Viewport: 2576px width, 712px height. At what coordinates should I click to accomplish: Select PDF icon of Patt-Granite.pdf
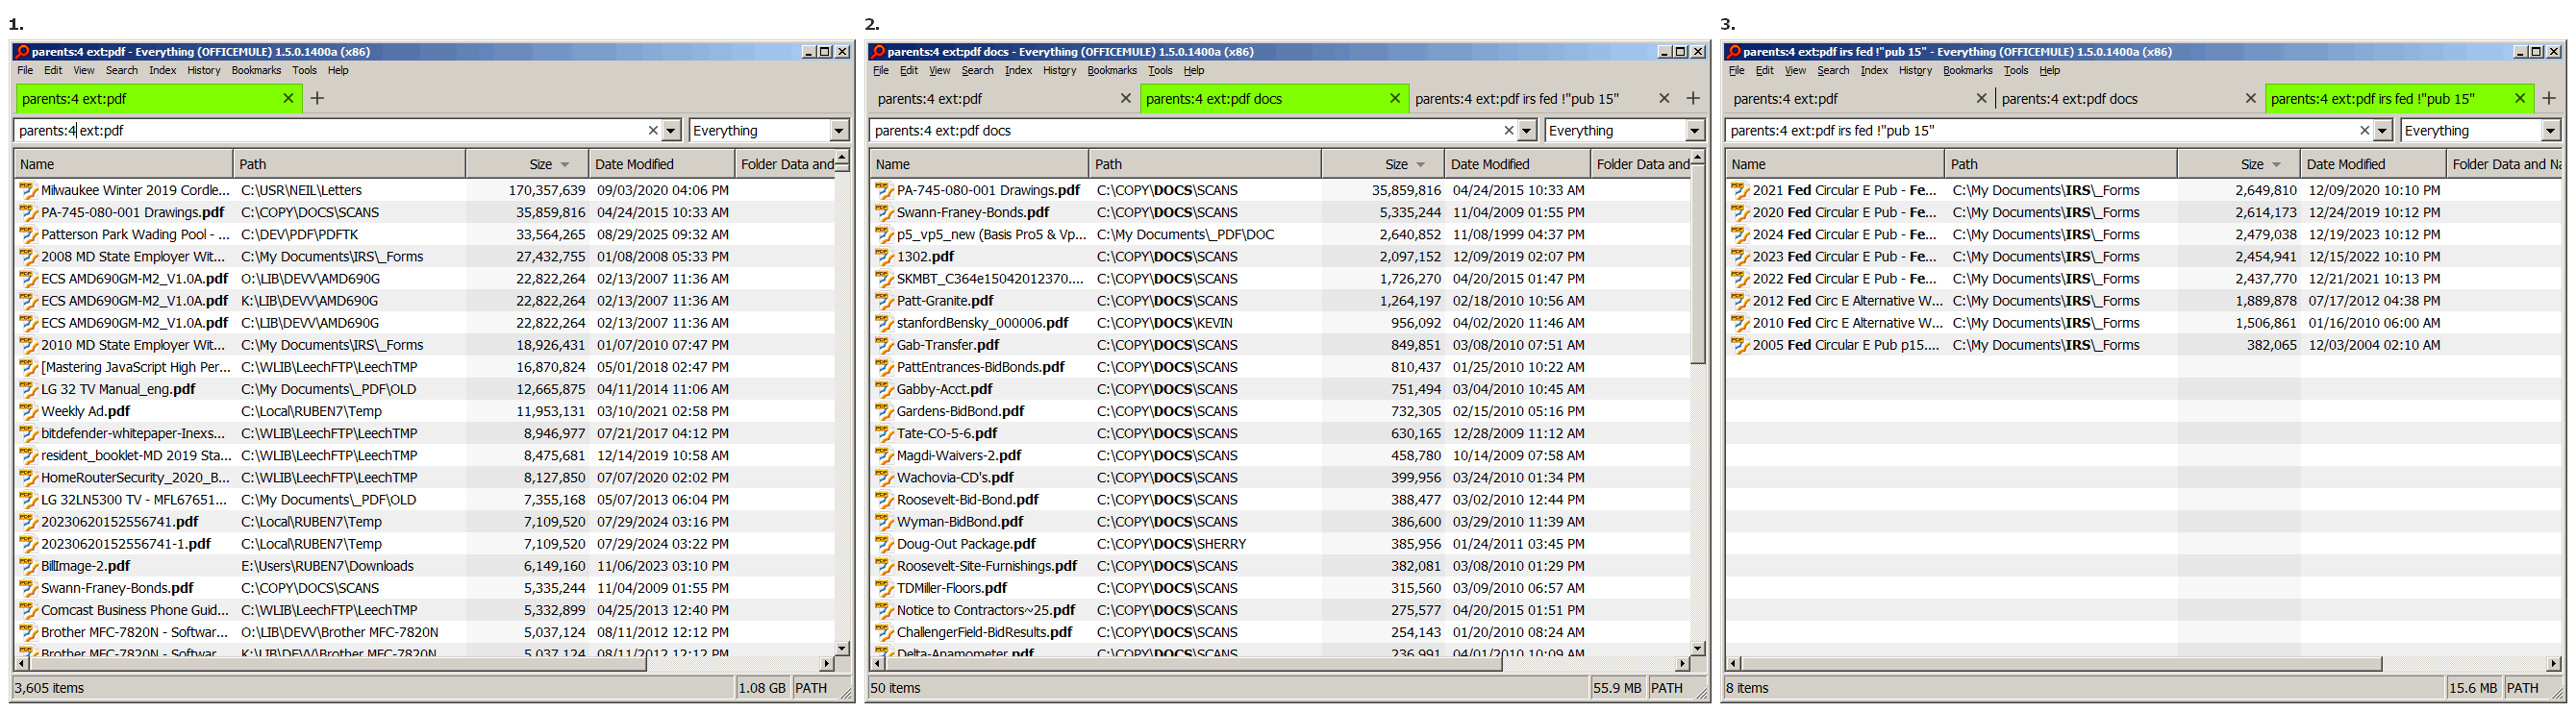884,301
